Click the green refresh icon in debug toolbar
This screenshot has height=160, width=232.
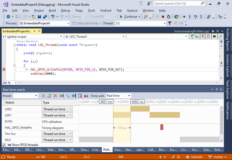[176, 17]
